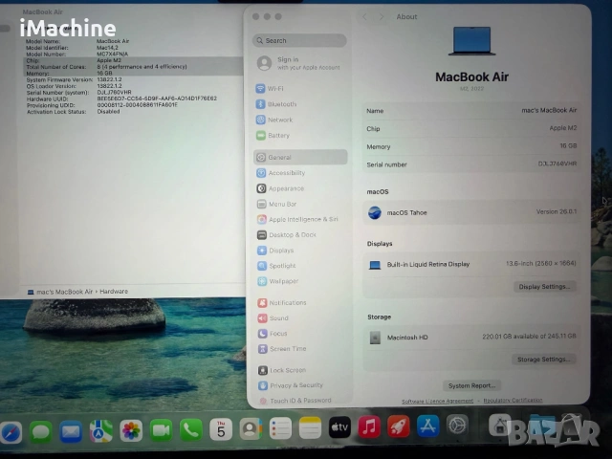Click the Desktop & Dock sidebar icon

pos(262,235)
